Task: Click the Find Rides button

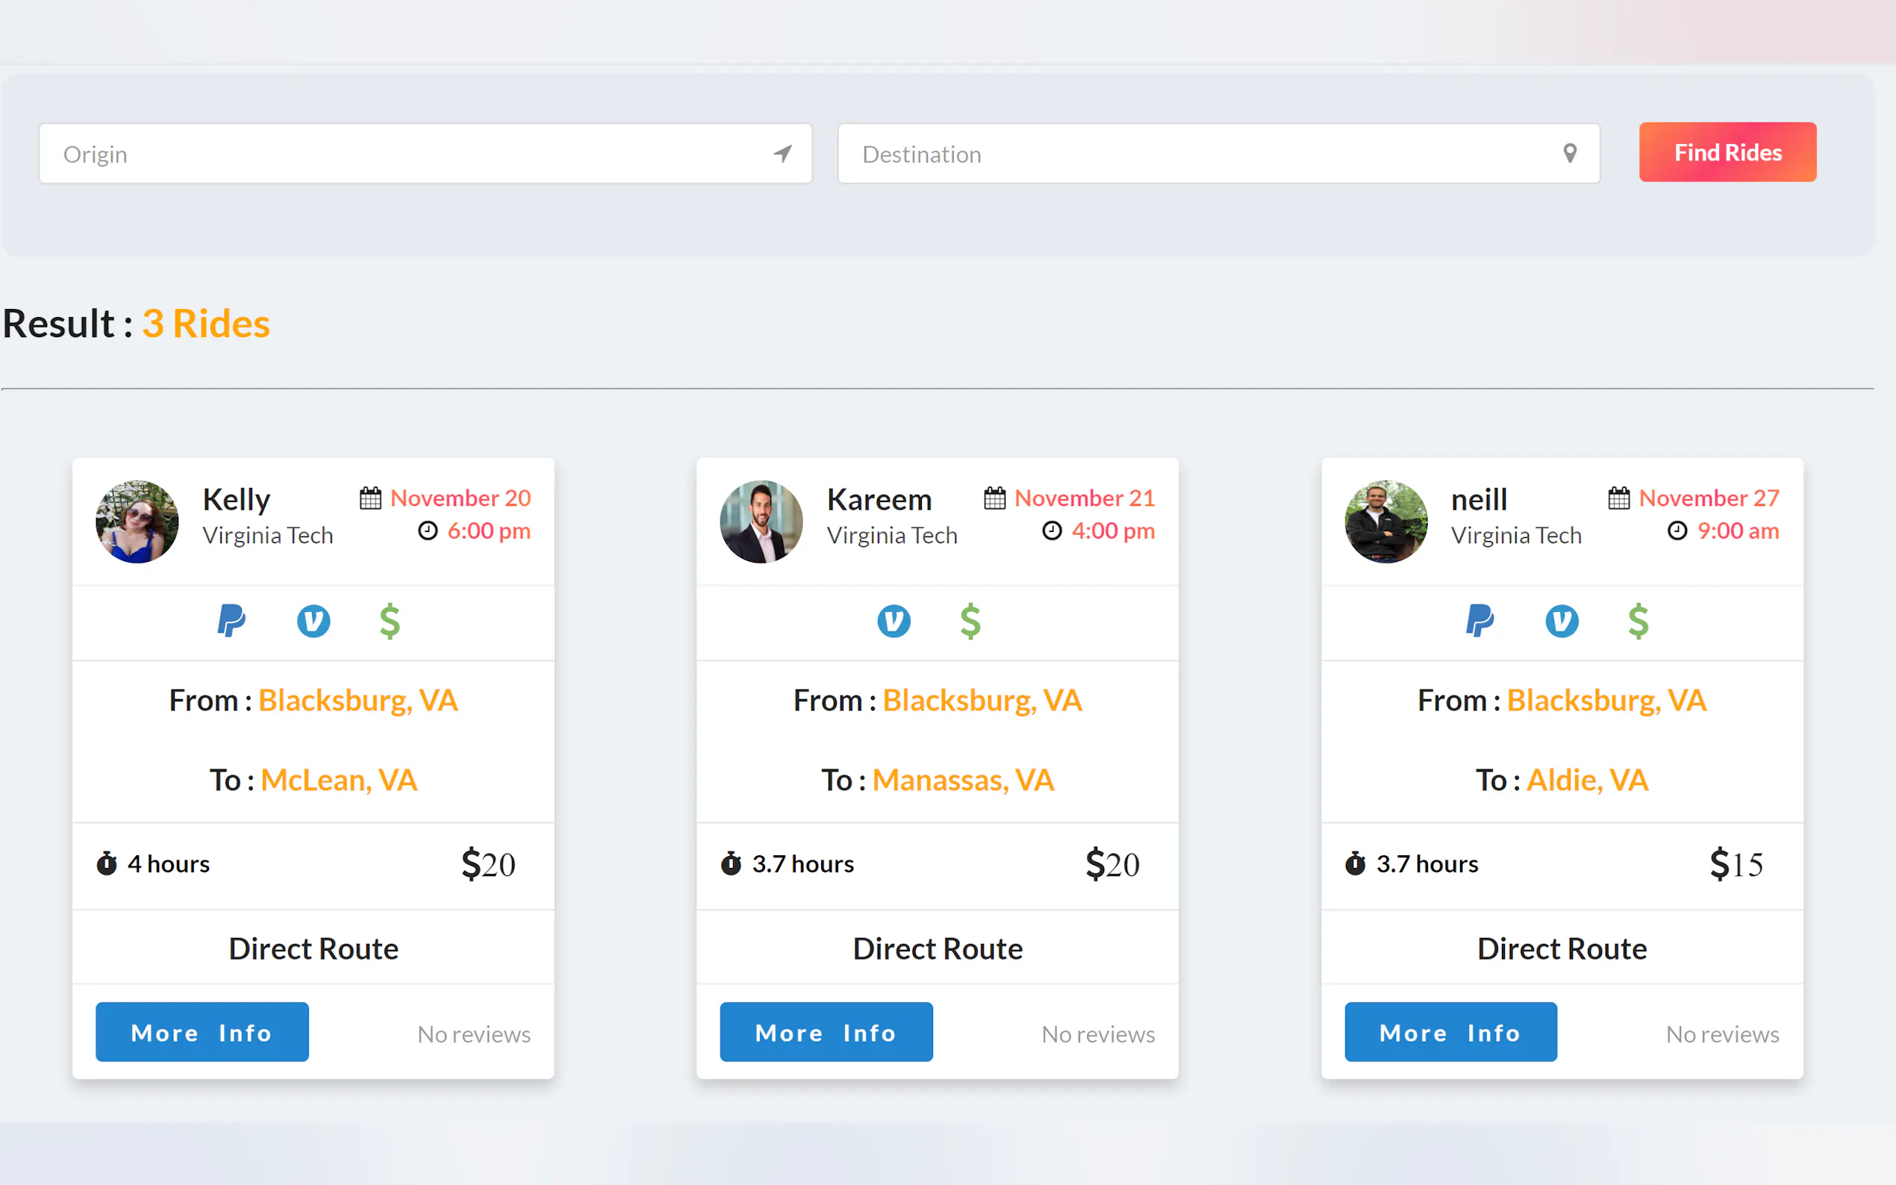Action: pos(1727,152)
